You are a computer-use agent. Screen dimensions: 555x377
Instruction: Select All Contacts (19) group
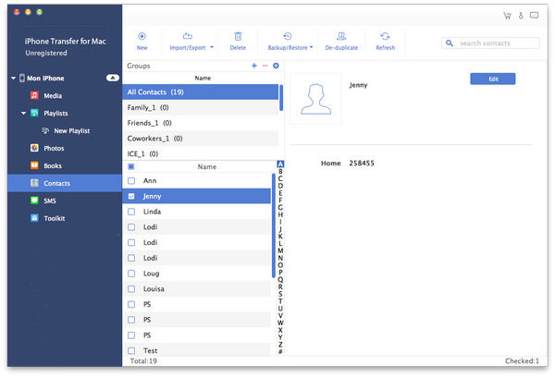[201, 92]
